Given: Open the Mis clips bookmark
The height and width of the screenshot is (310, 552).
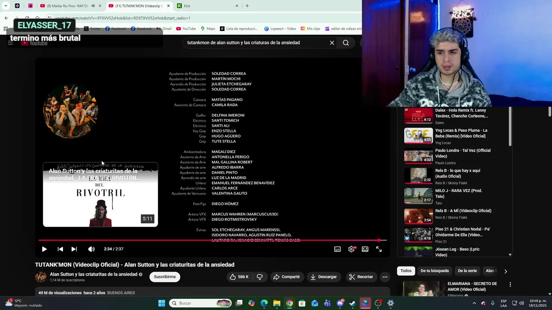Looking at the screenshot, I should click(310, 29).
